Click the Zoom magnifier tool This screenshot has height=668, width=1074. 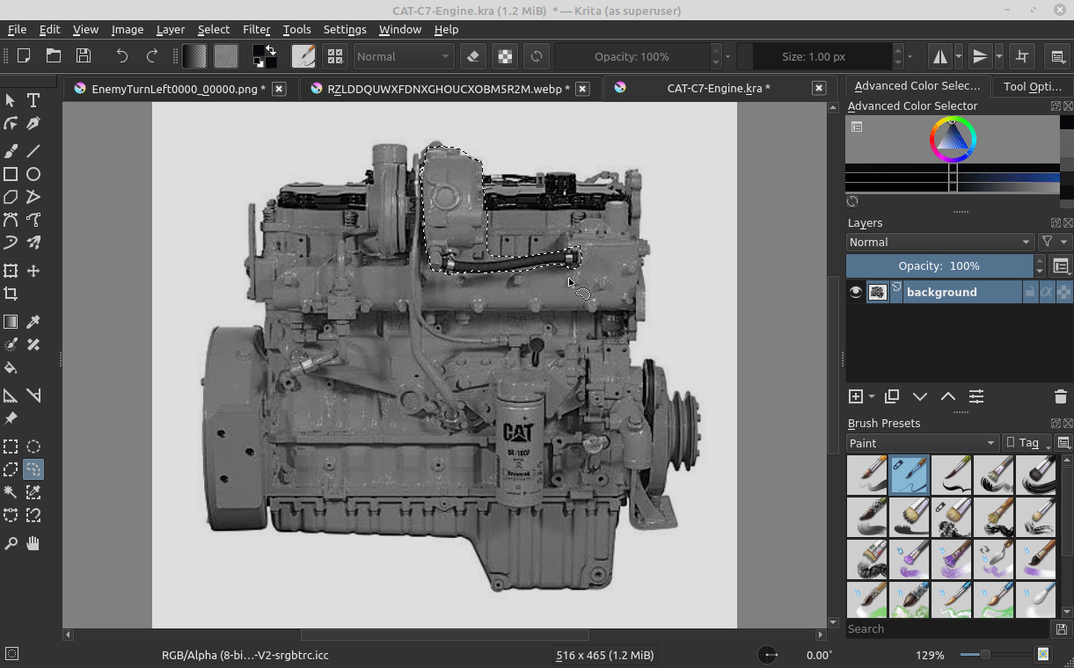pyautogui.click(x=11, y=543)
